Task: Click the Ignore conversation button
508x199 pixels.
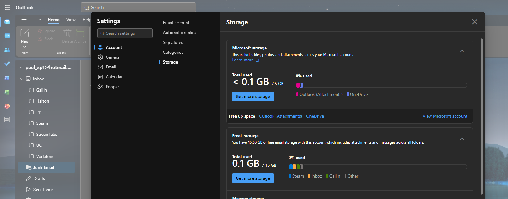Action: [x=47, y=31]
